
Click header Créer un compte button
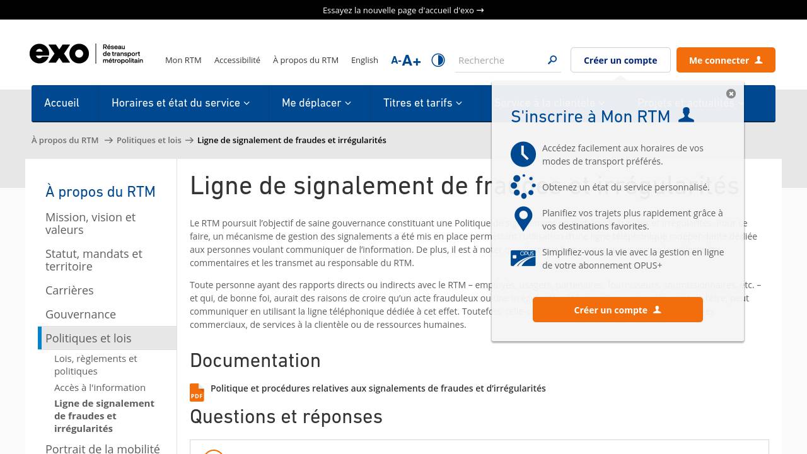pos(620,60)
